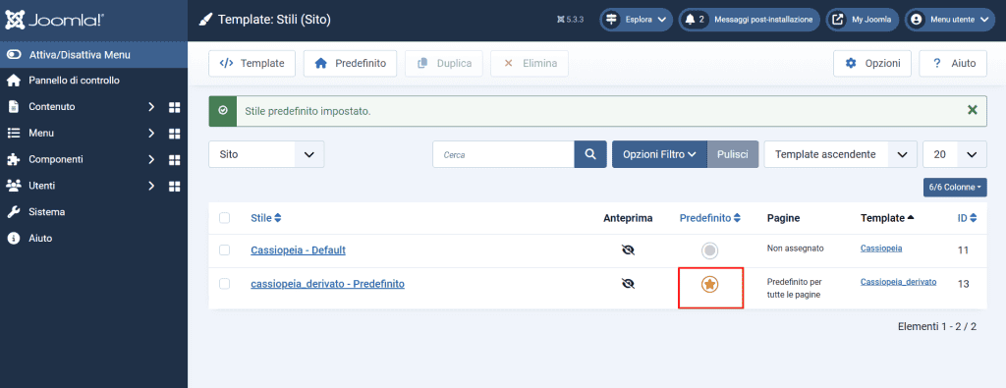The height and width of the screenshot is (388, 1006).
Task: Open Menu dashboard grid icon
Action: tap(174, 134)
